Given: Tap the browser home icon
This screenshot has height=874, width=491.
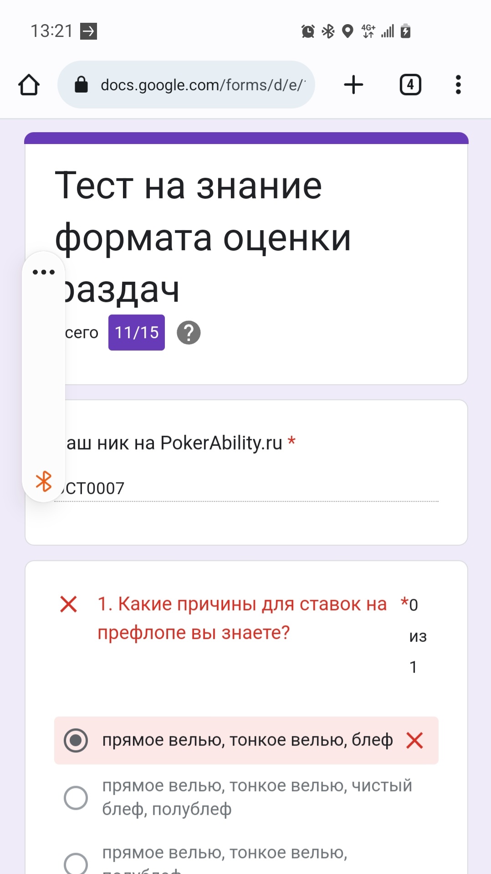Looking at the screenshot, I should (29, 85).
